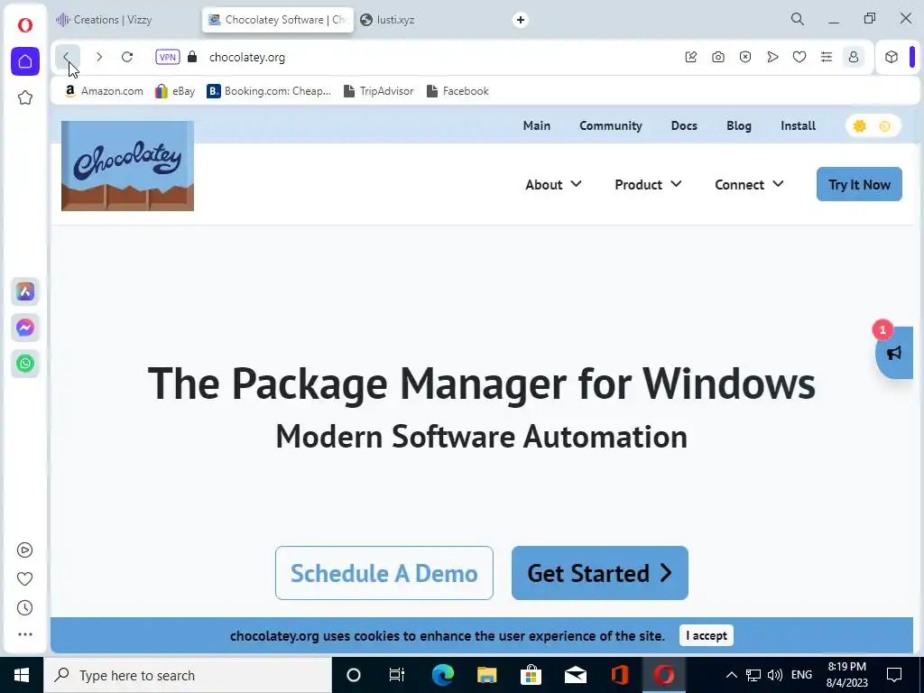Open the eBay bookmark
Viewport: 924px width, 693px height.
pyautogui.click(x=175, y=91)
